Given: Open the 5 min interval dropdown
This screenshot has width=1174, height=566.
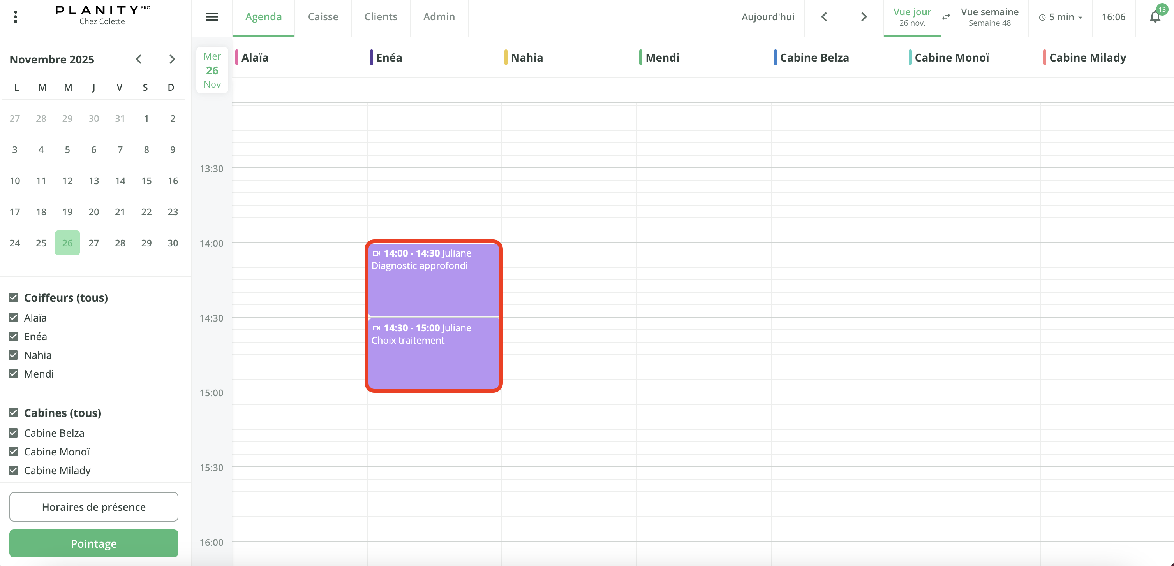Looking at the screenshot, I should click(x=1061, y=17).
